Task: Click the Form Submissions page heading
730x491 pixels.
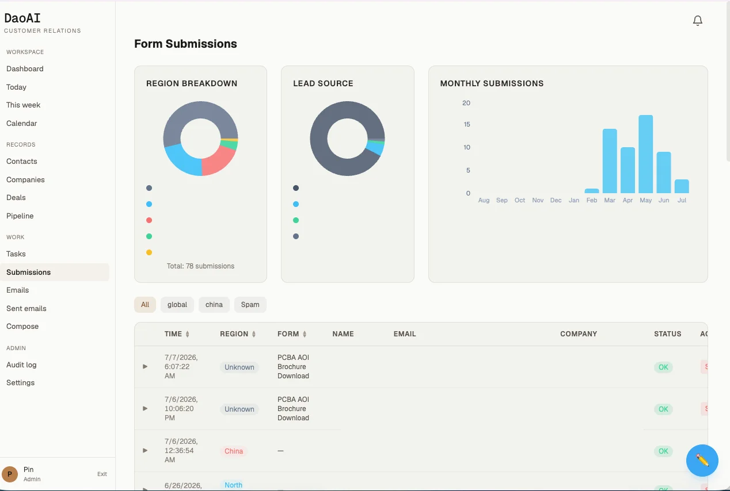Action: (185, 44)
